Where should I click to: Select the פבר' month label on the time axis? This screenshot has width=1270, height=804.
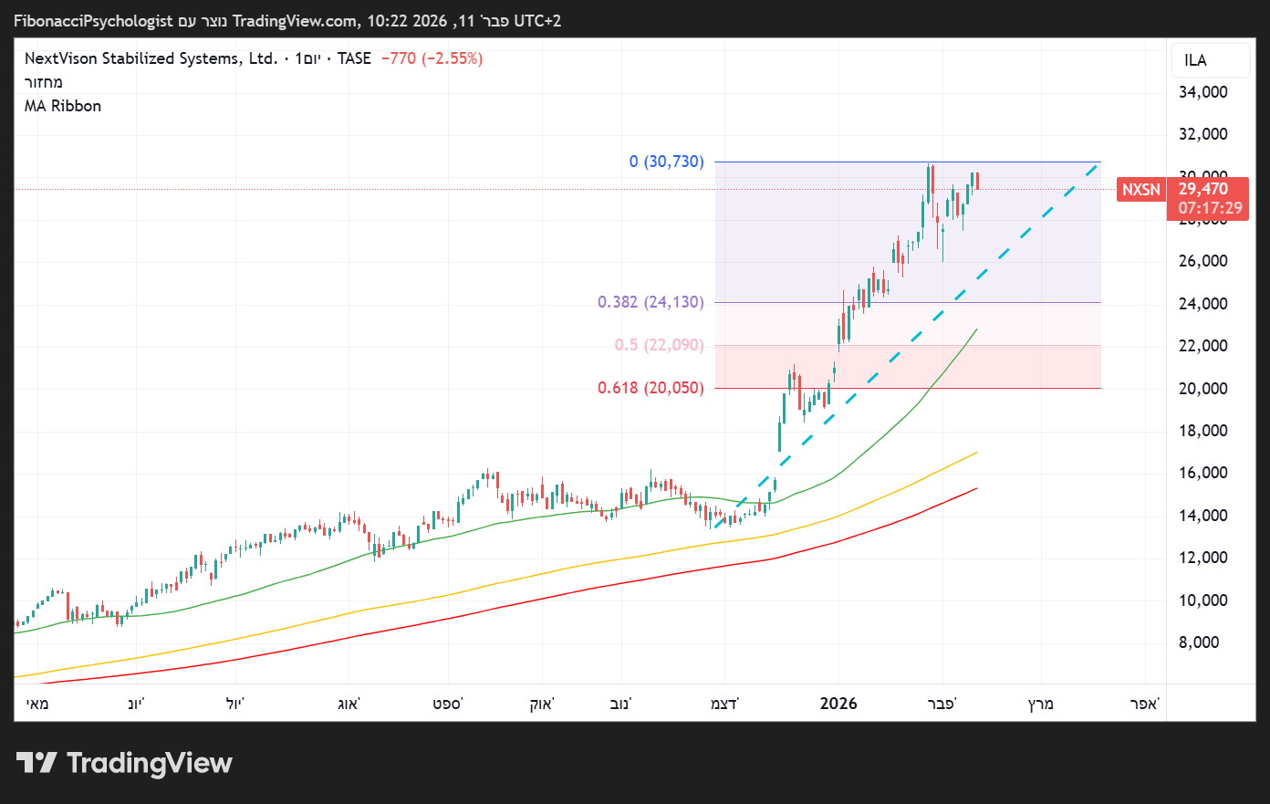(942, 704)
